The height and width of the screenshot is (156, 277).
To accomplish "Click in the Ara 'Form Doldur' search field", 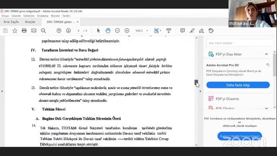I will click(239, 43).
